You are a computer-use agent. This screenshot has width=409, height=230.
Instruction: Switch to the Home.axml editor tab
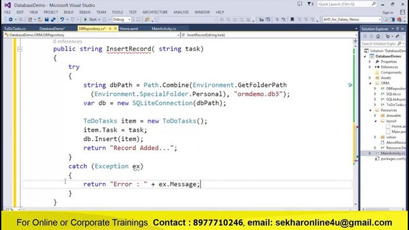tap(128, 29)
